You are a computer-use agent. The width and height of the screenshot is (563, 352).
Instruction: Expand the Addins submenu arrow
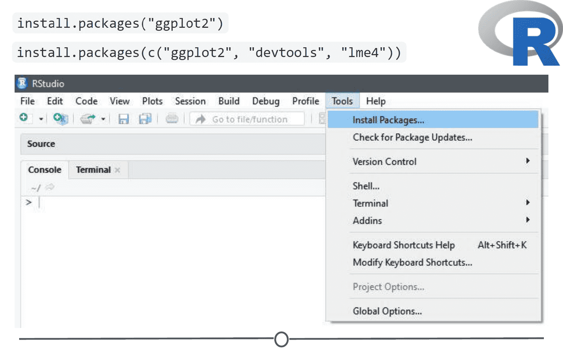pos(527,220)
